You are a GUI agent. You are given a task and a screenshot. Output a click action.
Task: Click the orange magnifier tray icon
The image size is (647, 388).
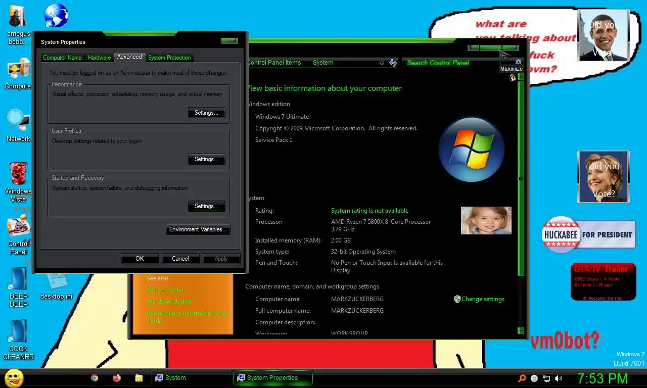[x=522, y=378]
